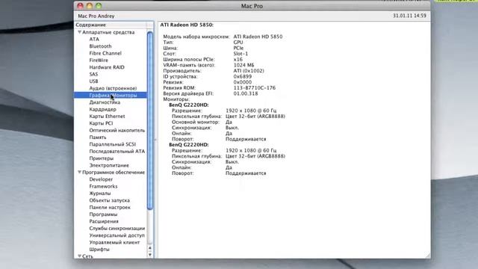
Task: Minimize the Mac Pro window
Action: point(90,6)
